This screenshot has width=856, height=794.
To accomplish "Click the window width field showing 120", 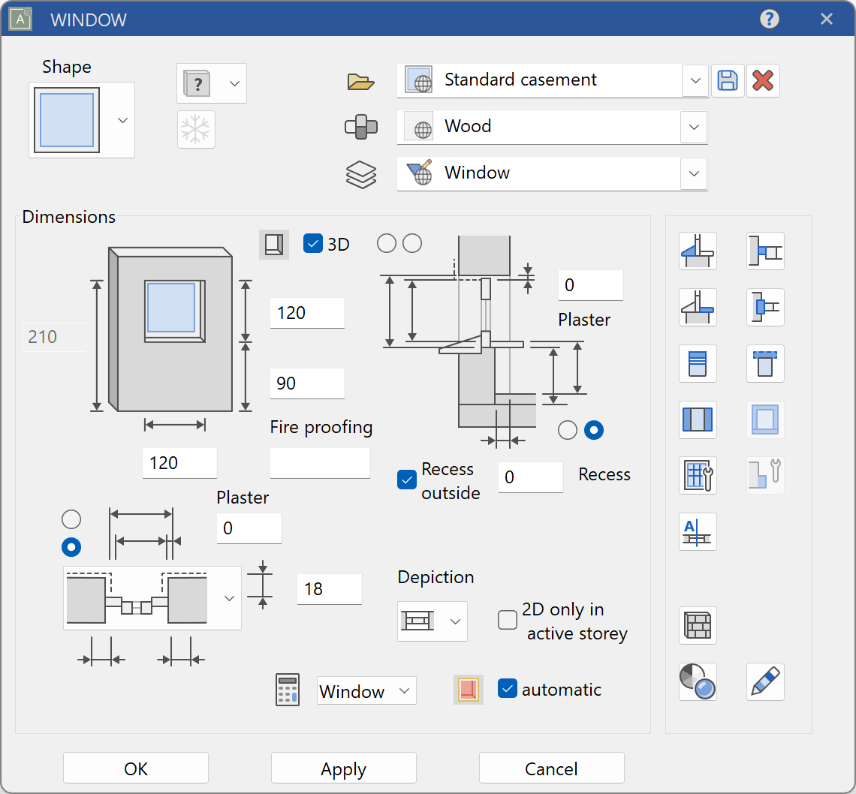I will coord(179,463).
